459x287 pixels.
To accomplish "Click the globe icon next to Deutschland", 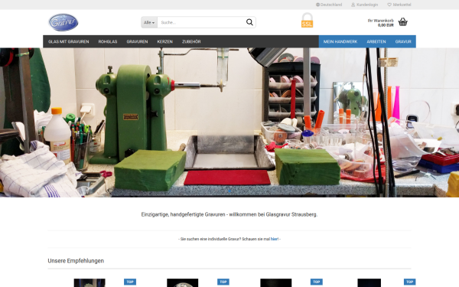I will 317,5.
